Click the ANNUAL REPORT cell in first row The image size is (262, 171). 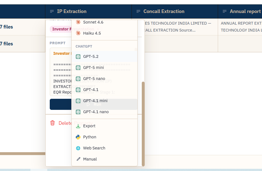click(240, 27)
